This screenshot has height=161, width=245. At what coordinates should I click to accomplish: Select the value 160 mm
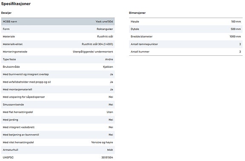coord(236,22)
